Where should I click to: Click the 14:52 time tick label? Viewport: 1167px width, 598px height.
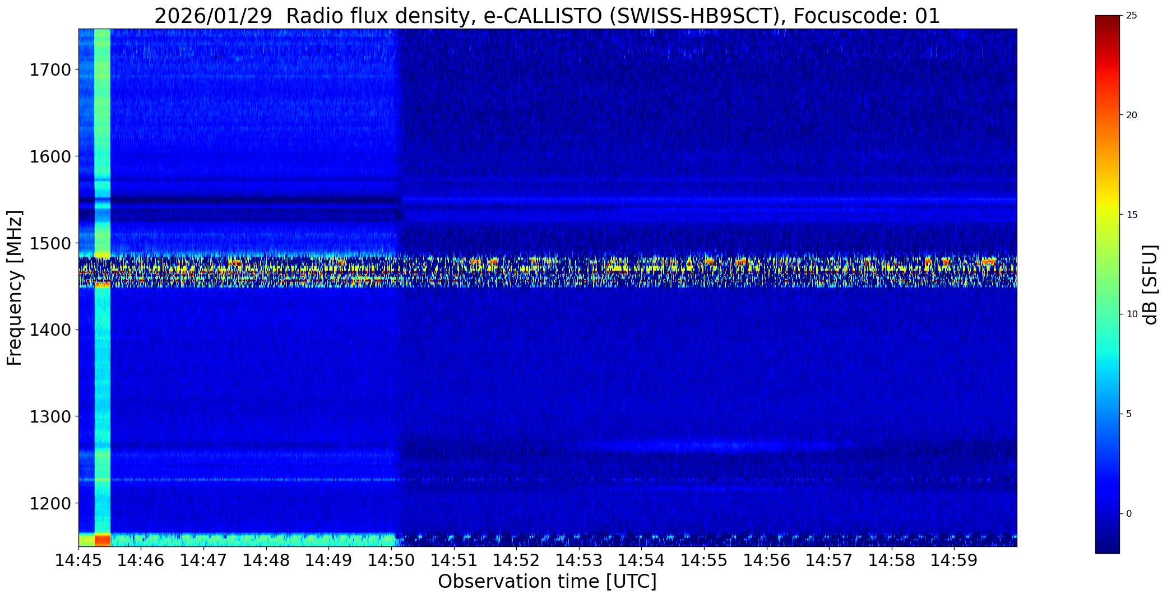[x=517, y=560]
